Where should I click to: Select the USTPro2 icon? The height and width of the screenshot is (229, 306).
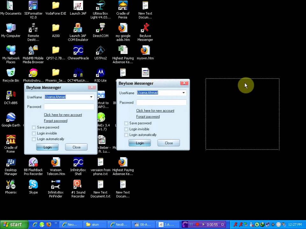100,52
